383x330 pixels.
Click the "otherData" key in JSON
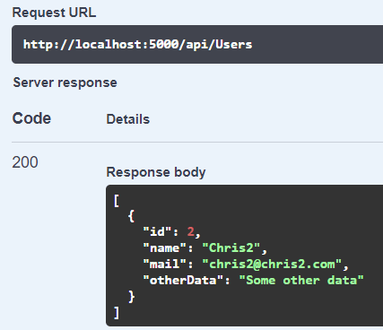(183, 280)
